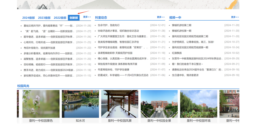
Task: Open video 红旗飘扬
Action: click(x=177, y=53)
